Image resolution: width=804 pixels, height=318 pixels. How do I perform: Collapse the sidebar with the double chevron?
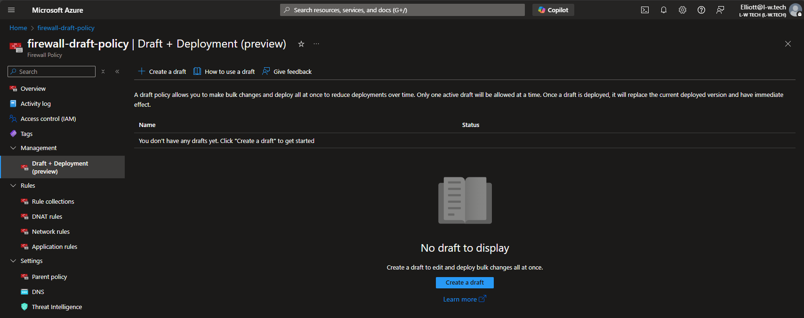pyautogui.click(x=117, y=72)
